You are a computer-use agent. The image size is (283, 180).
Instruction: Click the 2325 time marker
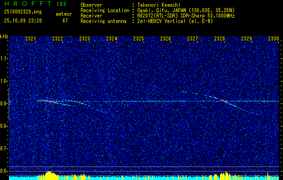pyautogui.click(x=139, y=38)
